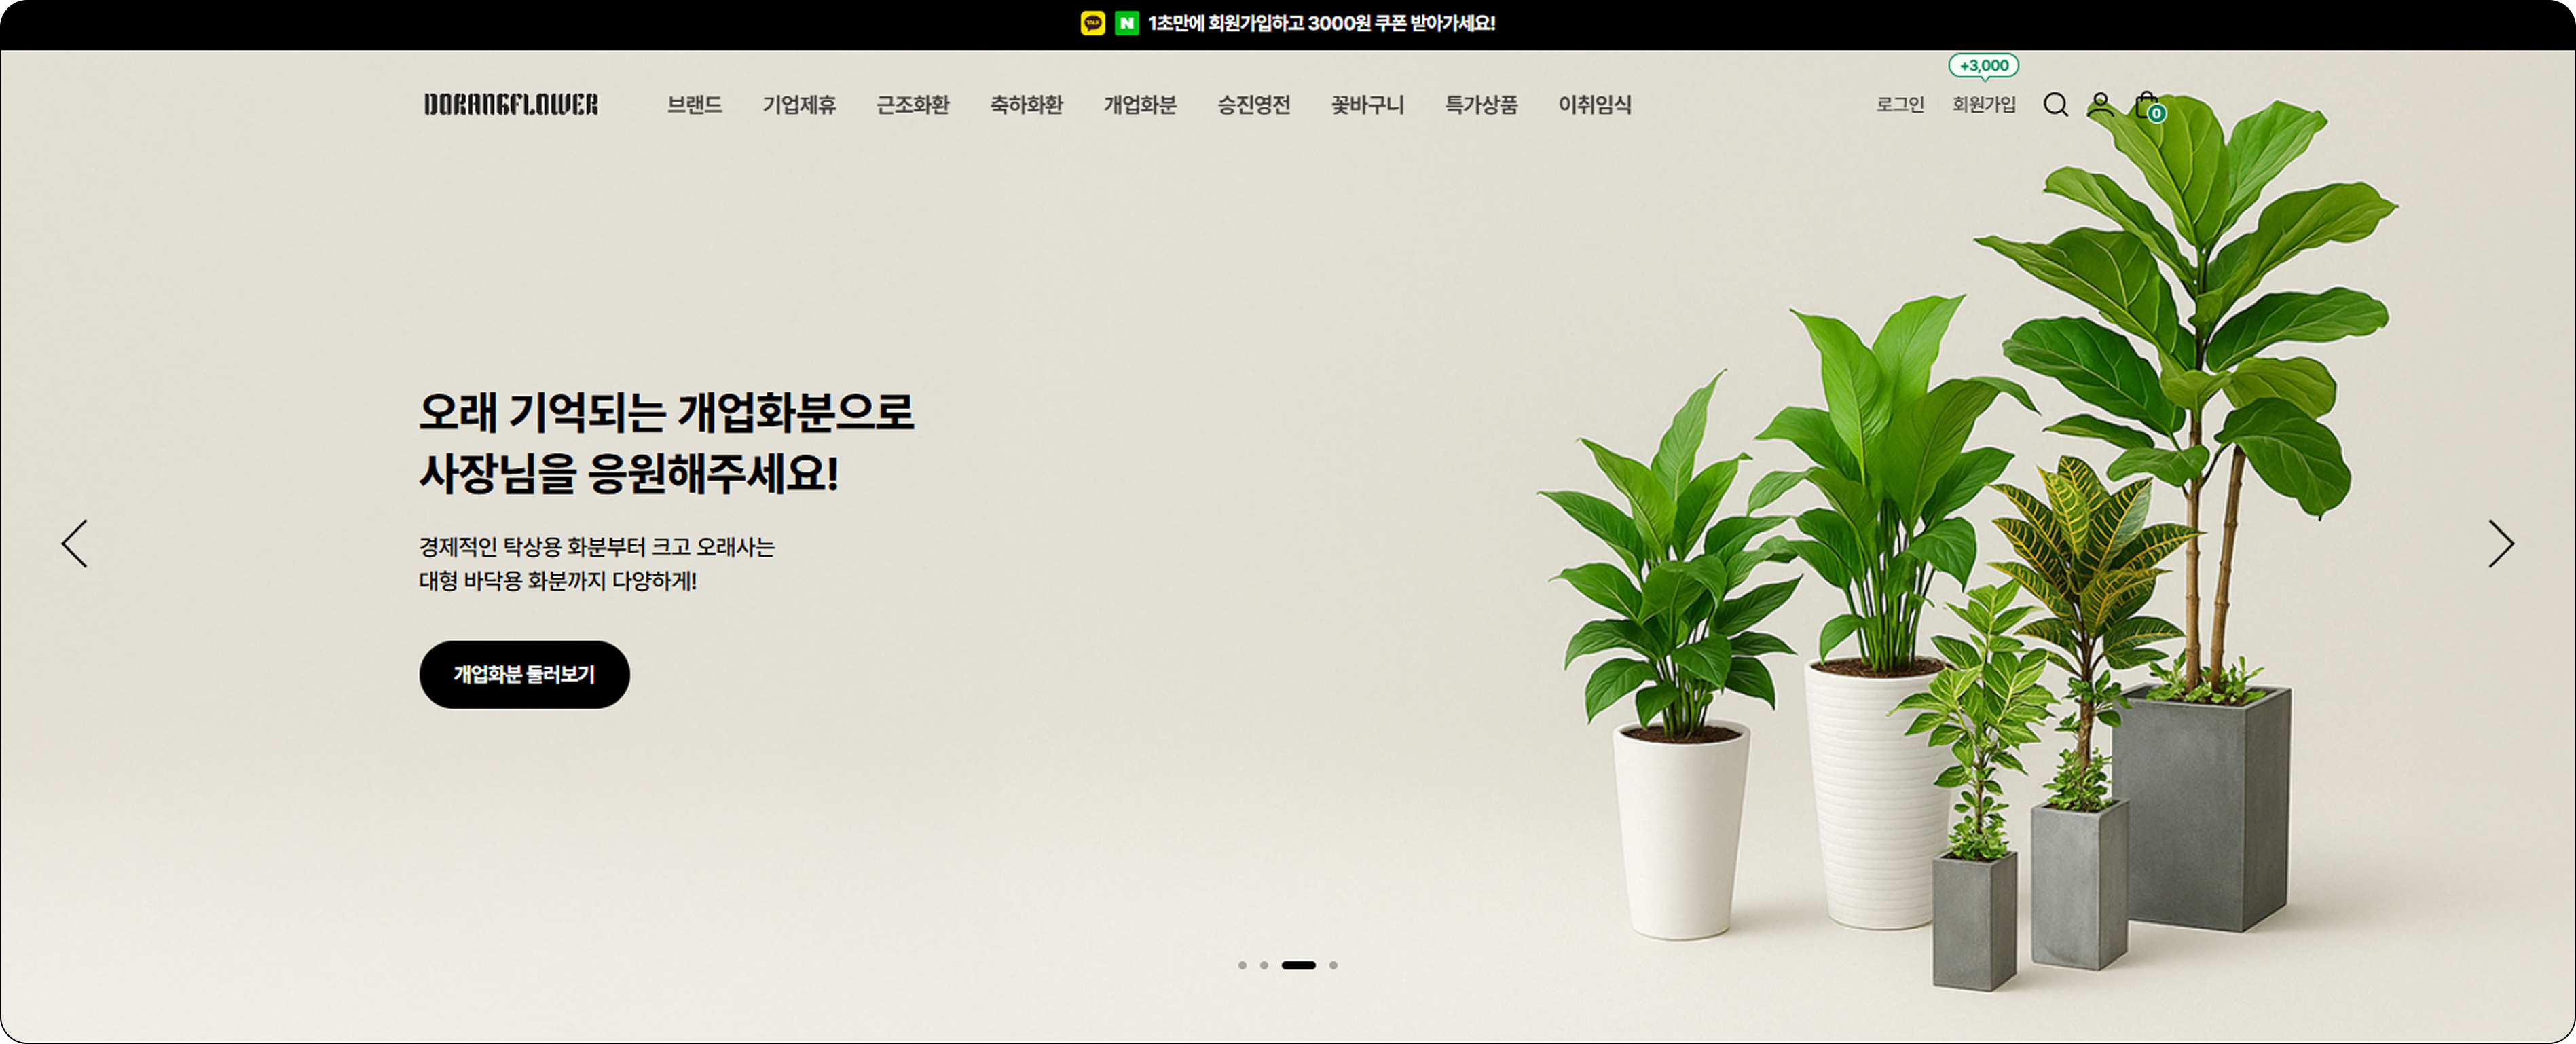This screenshot has height=1044, width=2576.
Task: Click the DORANGFLOWER logo
Action: [x=511, y=104]
